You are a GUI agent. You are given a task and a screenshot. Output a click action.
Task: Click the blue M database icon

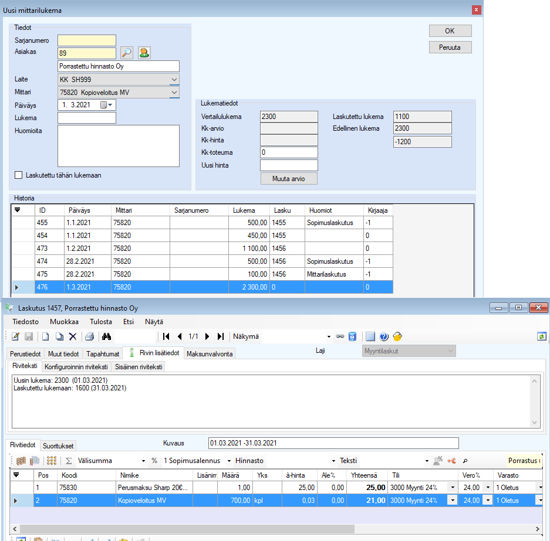click(x=353, y=336)
